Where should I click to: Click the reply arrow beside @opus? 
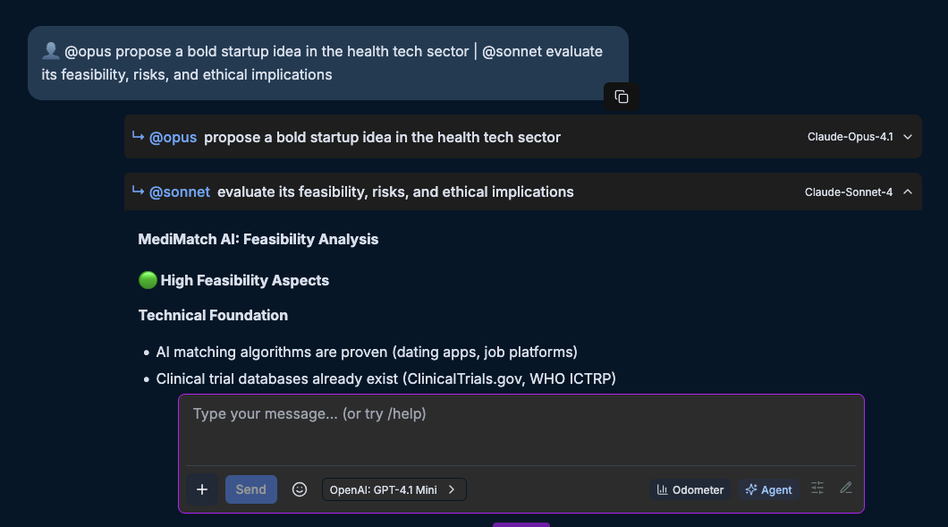[x=138, y=137]
